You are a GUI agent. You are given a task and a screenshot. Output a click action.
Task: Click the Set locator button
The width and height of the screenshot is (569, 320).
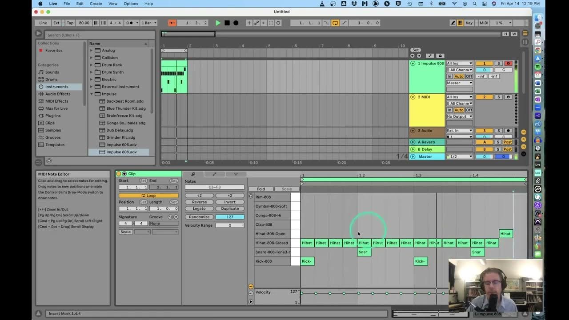point(415,50)
